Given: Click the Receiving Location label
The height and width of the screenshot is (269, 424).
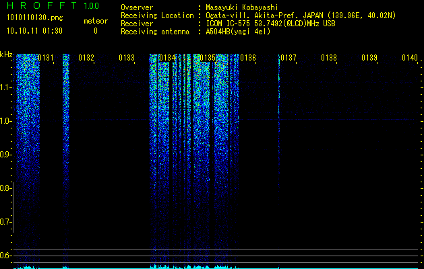Looking at the screenshot, I should point(157,15).
